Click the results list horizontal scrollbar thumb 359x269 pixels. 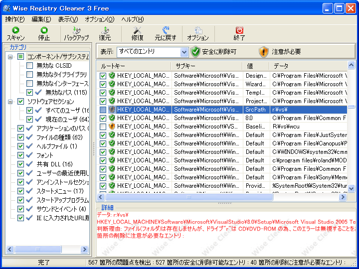coord(189,197)
